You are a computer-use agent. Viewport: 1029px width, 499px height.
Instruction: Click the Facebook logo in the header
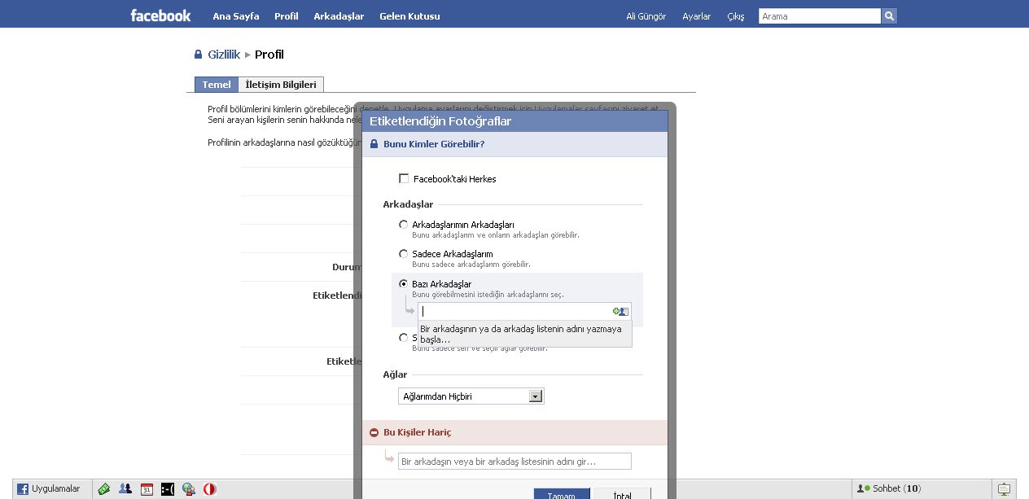[x=160, y=15]
